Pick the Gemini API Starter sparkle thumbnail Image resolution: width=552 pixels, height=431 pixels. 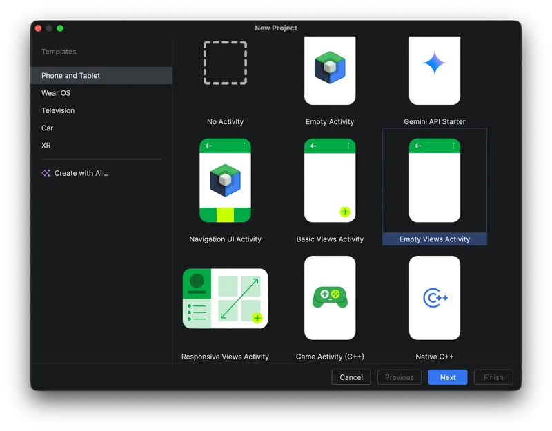pyautogui.click(x=435, y=70)
